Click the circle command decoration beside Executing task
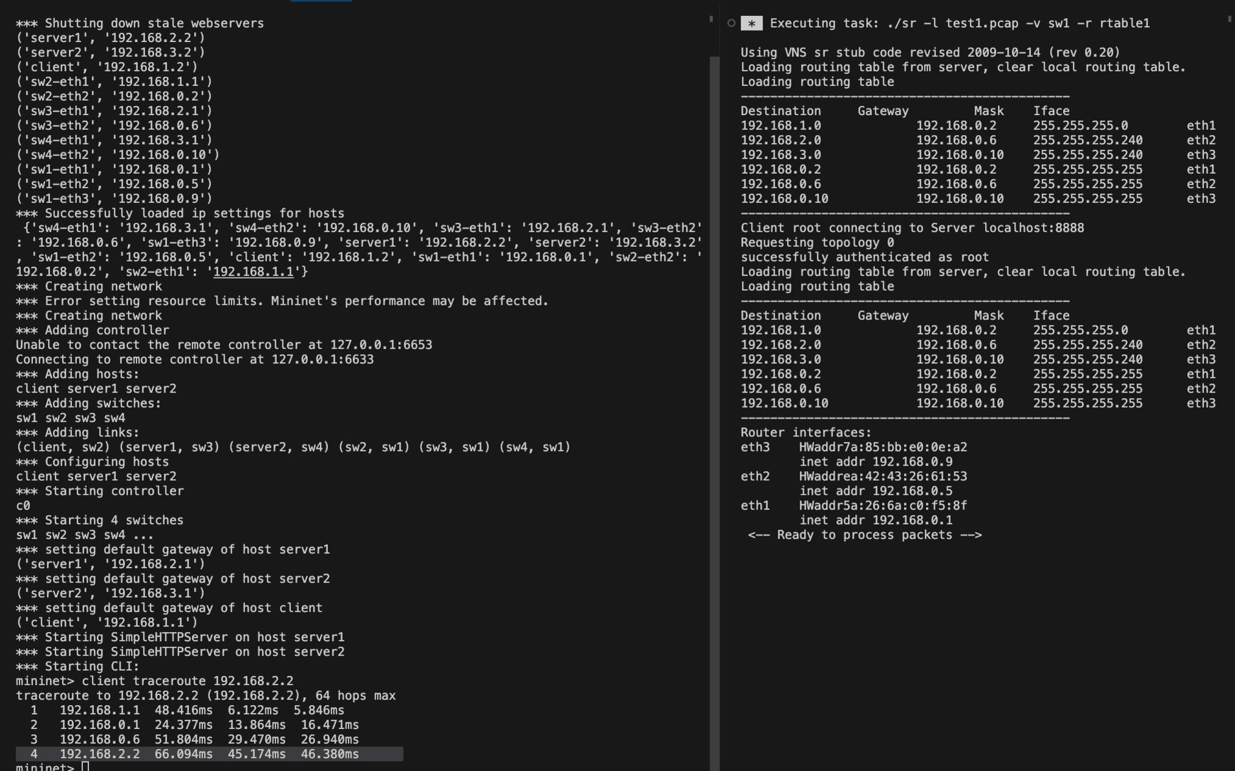This screenshot has width=1235, height=771. click(731, 23)
